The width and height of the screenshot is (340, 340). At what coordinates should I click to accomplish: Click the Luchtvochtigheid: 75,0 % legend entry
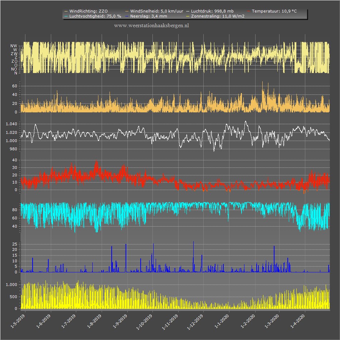coord(93,16)
